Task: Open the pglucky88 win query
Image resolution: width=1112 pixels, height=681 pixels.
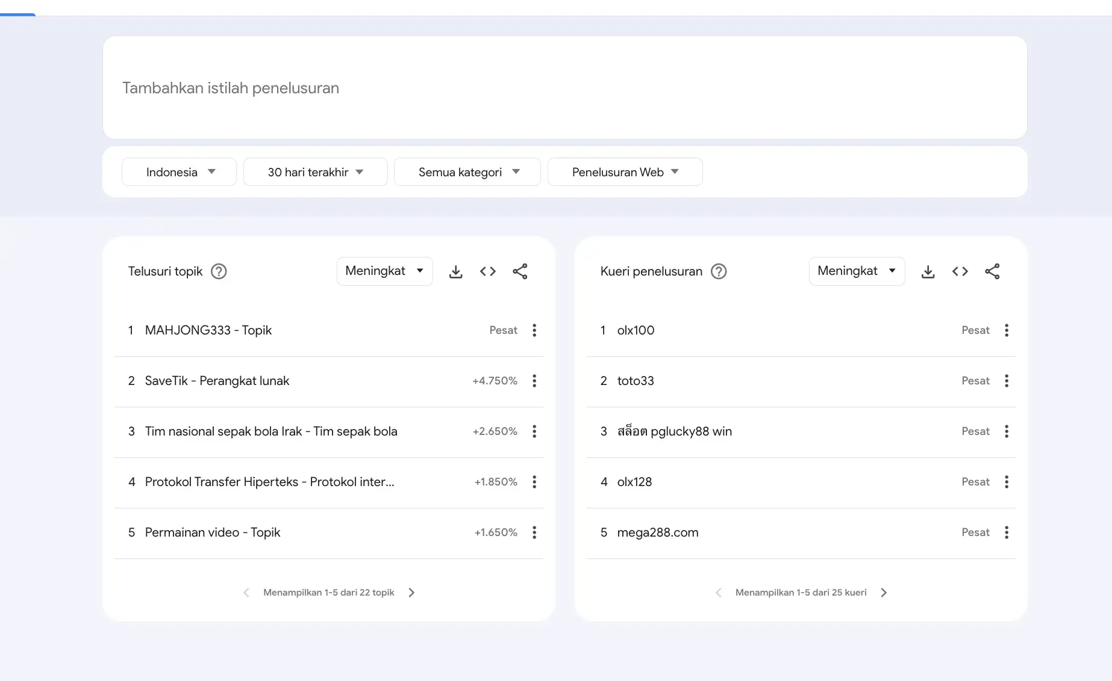Action: (x=675, y=431)
